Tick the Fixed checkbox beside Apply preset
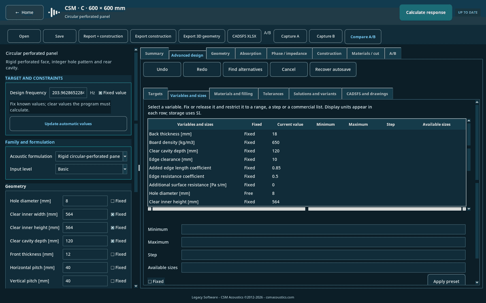 [150, 282]
